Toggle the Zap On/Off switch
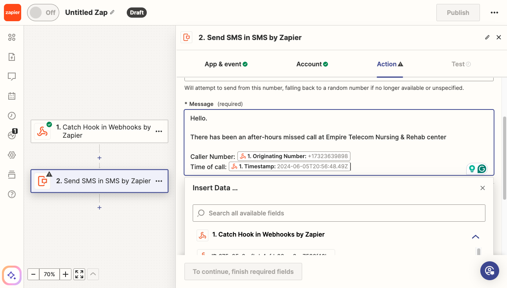Viewport: 507px width, 288px height. tap(43, 13)
